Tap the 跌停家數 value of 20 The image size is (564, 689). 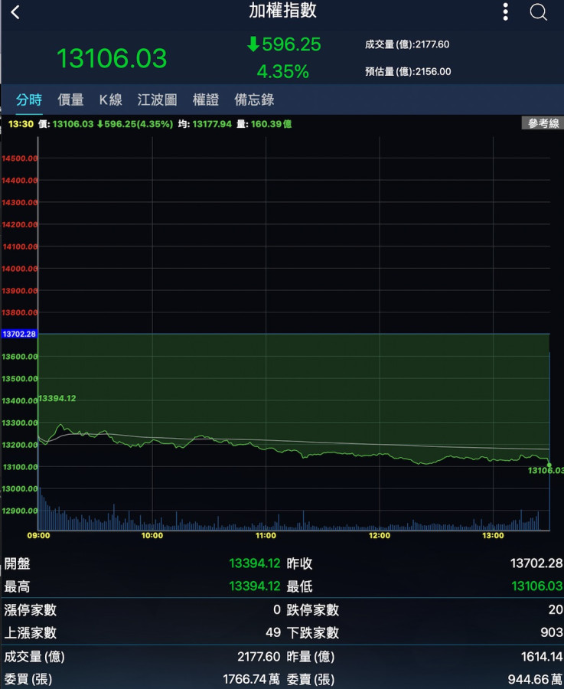tap(555, 610)
